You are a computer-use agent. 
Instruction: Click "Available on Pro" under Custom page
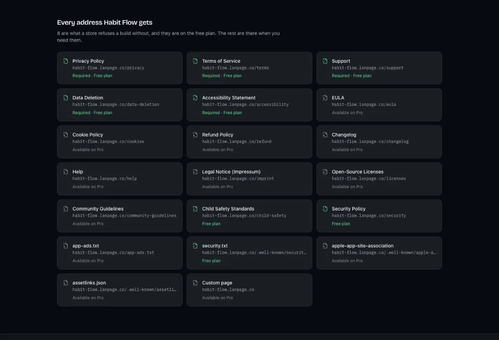pyautogui.click(x=217, y=298)
